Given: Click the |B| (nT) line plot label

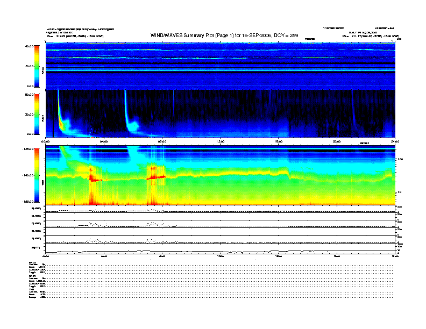Looking at the screenshot, I should [x=36, y=248].
